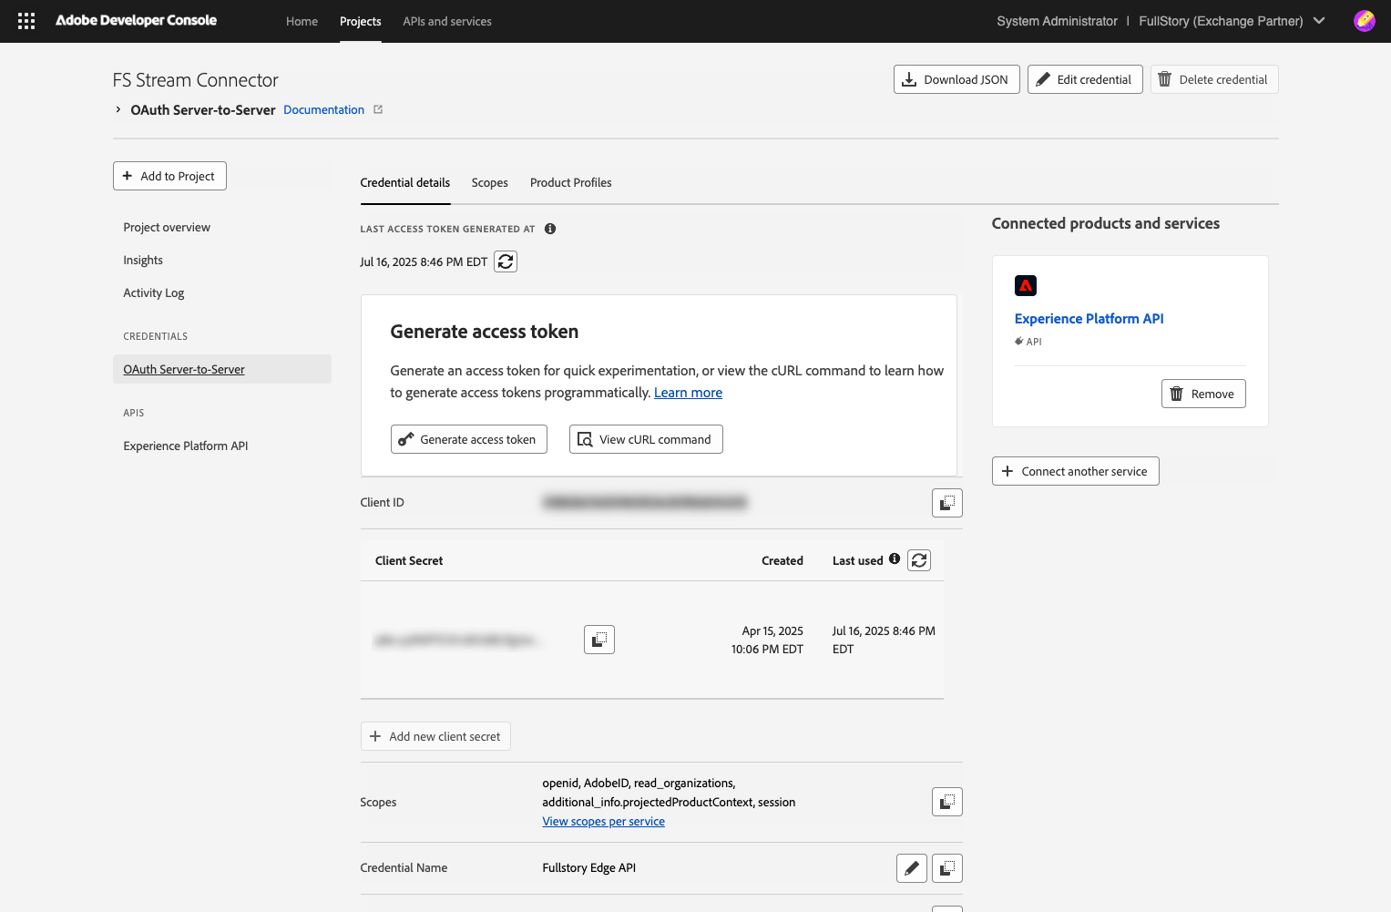
Task: Open the Documentation external link icon
Action: pos(378,109)
